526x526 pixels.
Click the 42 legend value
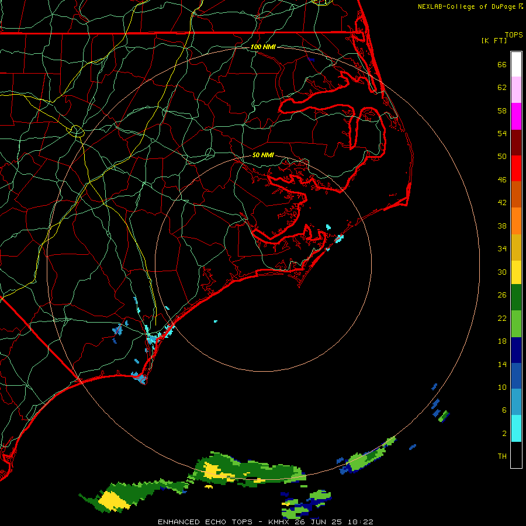(502, 203)
